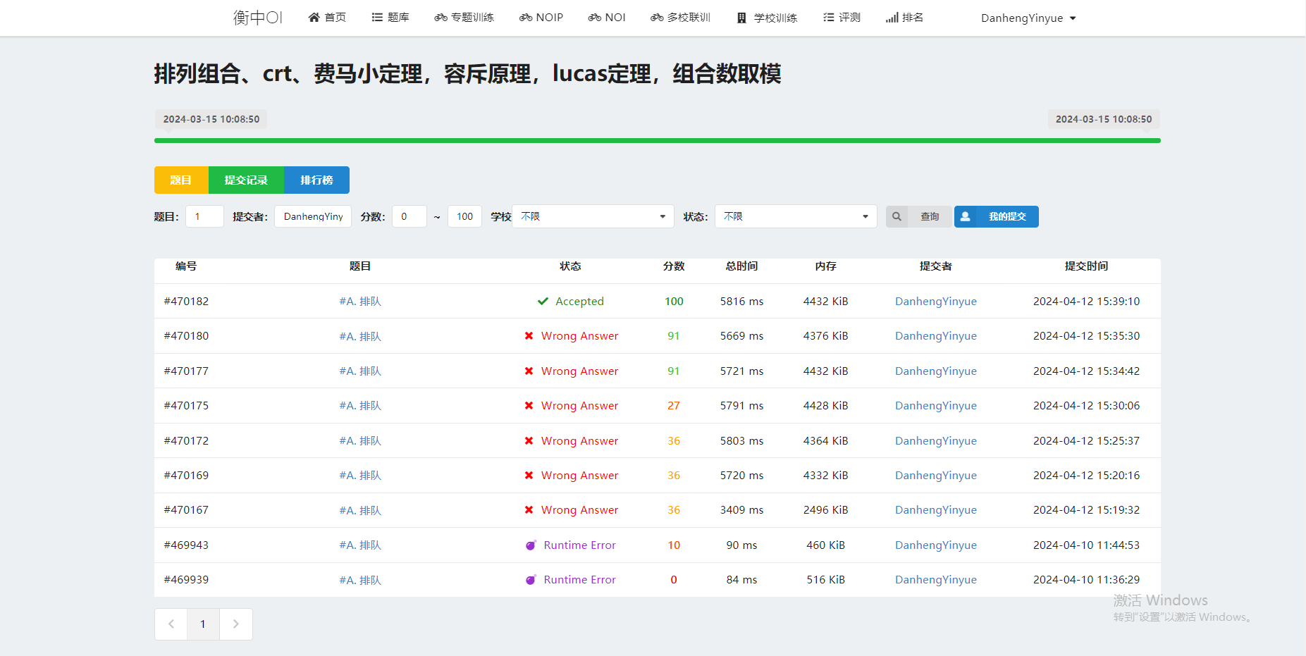The height and width of the screenshot is (656, 1306).
Task: Select page 1 in pagination
Action: click(x=203, y=624)
